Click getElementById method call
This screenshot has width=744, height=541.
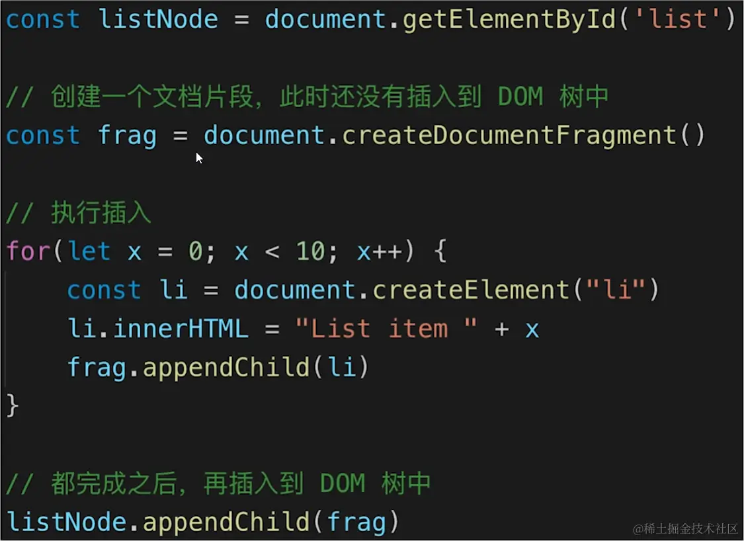tap(509, 21)
